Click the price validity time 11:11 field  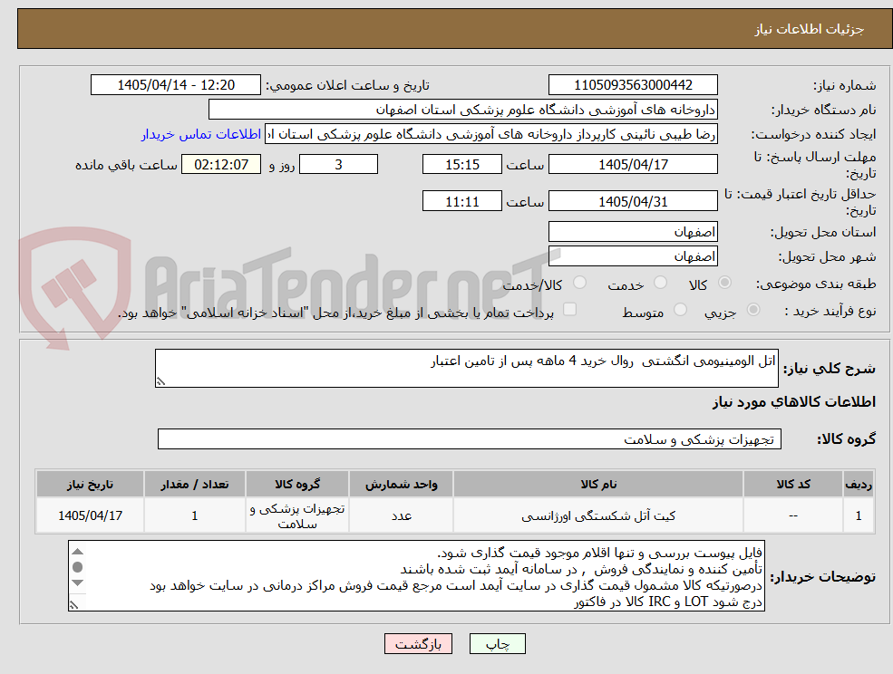(461, 201)
